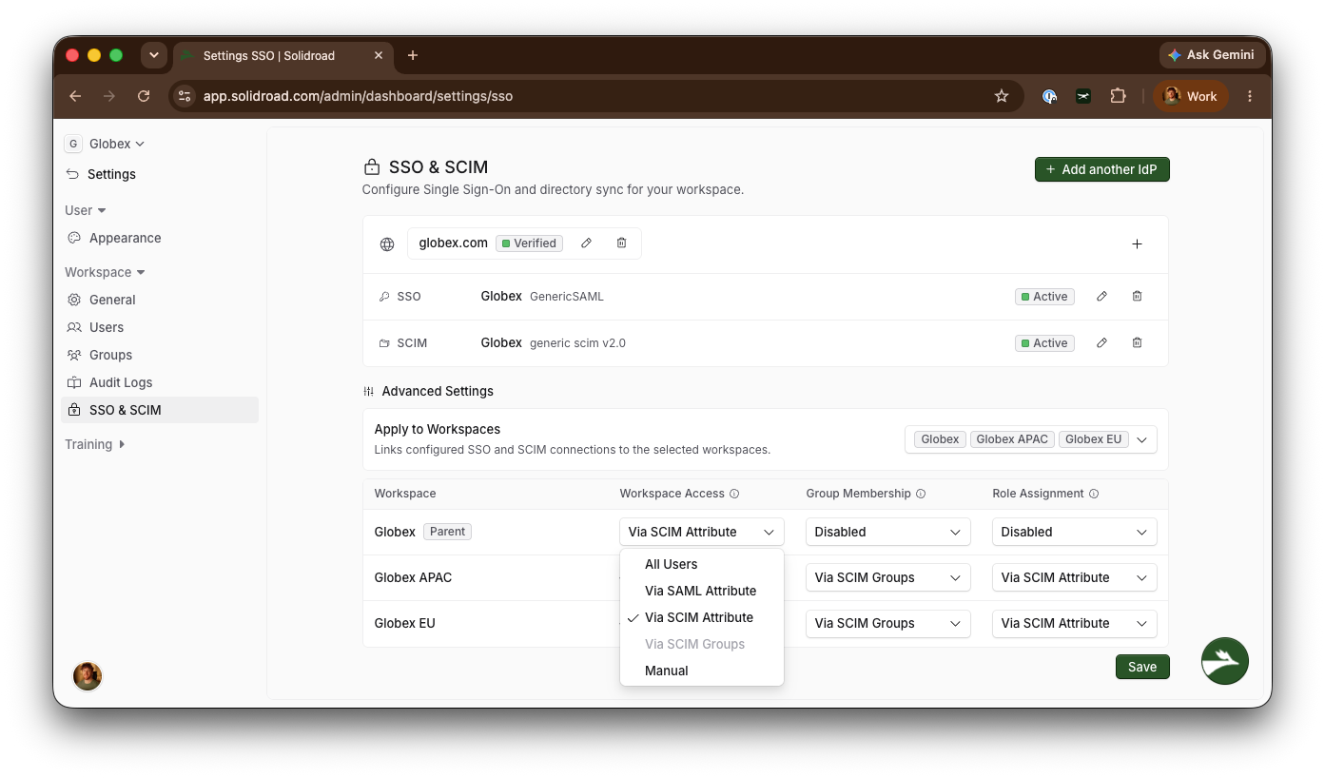
Task: Click the Globex EU tag in workspaces selector
Action: tap(1093, 439)
